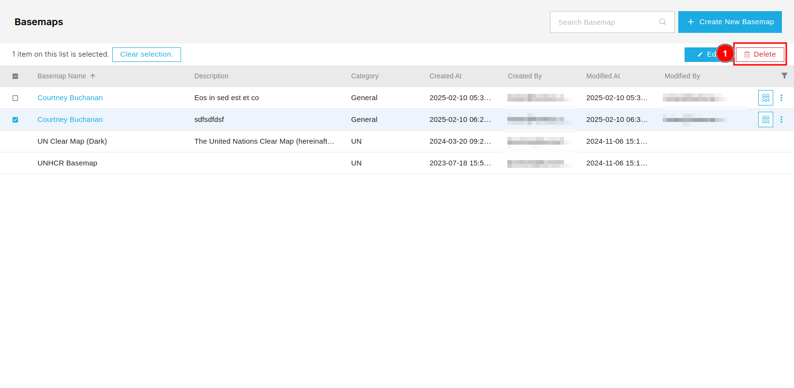This screenshot has width=794, height=388.
Task: Click the Created At column header
Action: [x=445, y=76]
